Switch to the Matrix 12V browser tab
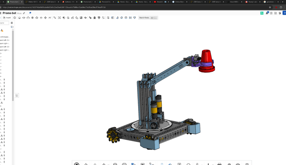The width and height of the screenshot is (286, 165). (x=33, y=2)
